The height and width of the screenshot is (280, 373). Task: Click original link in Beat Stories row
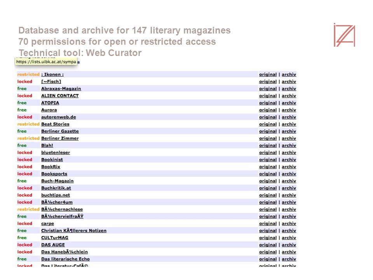click(x=268, y=124)
